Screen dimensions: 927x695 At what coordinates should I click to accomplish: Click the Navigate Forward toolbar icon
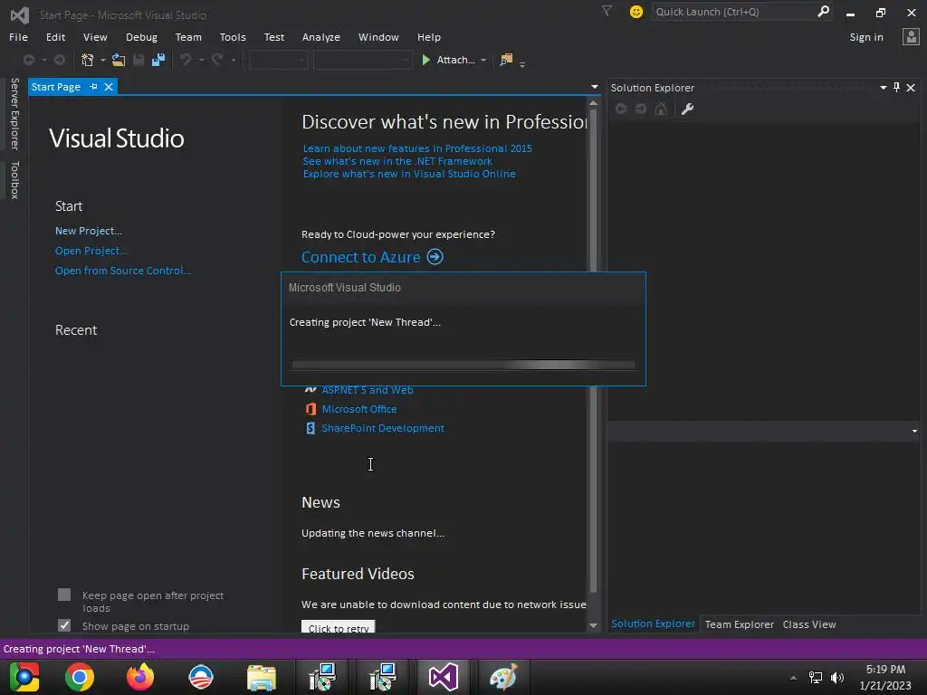coord(59,60)
